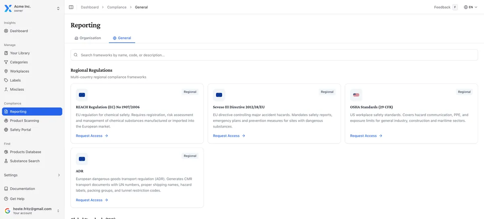This screenshot has width=484, height=219.
Task: Select Substance Search in the sidebar
Action: point(32,161)
